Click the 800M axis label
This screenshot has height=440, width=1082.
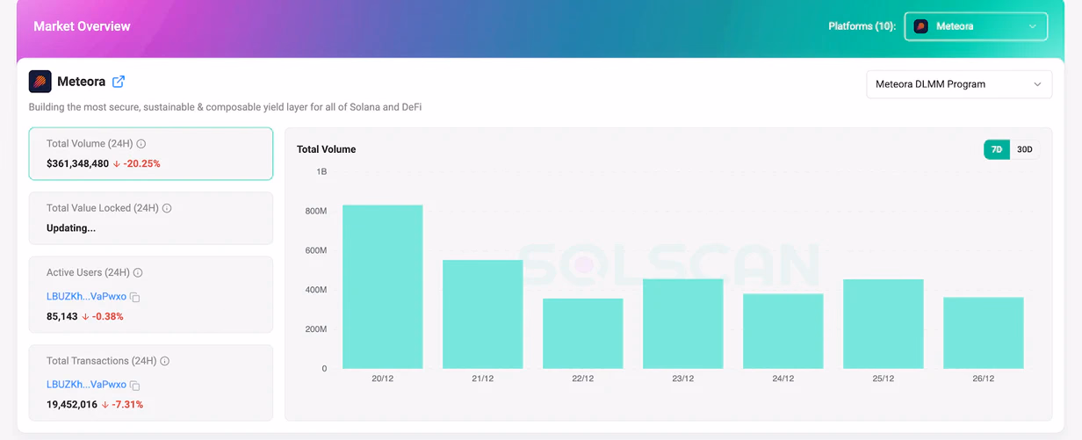(316, 211)
